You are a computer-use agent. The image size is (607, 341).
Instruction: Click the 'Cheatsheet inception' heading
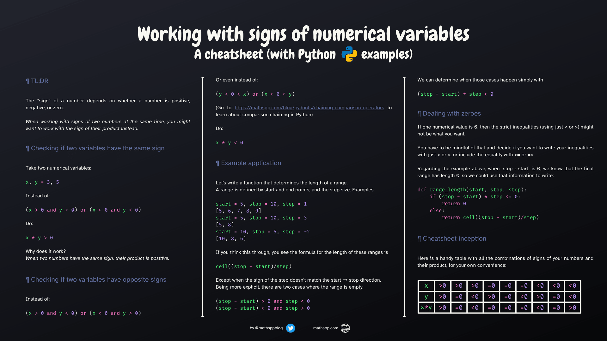(x=452, y=238)
